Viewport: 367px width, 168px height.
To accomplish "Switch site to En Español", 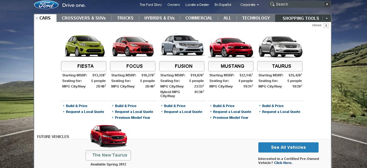I will (223, 5).
